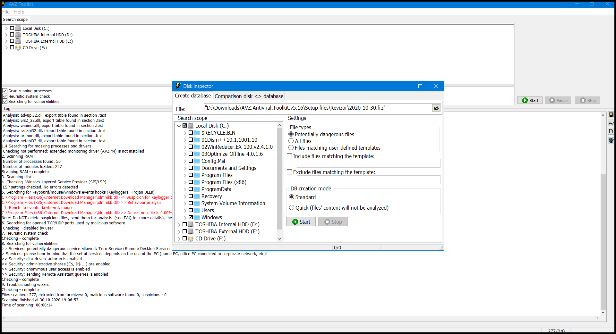616x334 pixels.
Task: Click the TOSHIBA External HDD (E:) drive icon in main window
Action: click(18, 41)
